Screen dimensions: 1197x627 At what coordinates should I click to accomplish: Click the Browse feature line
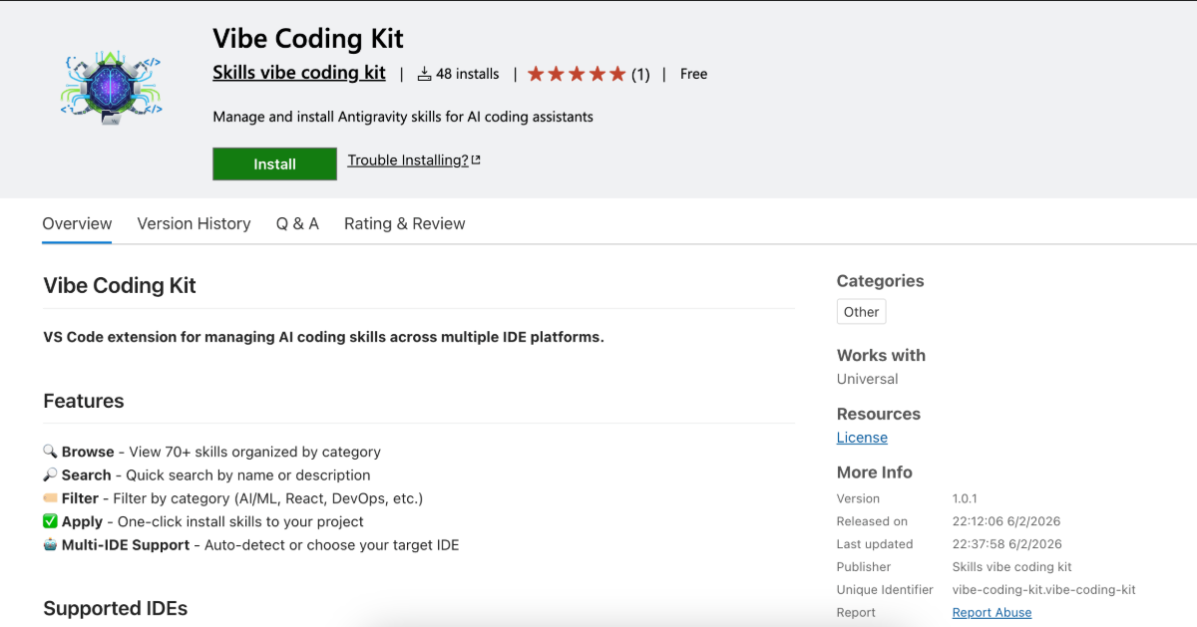click(x=211, y=452)
